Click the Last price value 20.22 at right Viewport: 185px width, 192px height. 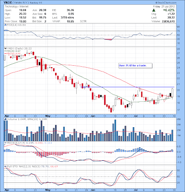pyautogui.click(x=172, y=18)
